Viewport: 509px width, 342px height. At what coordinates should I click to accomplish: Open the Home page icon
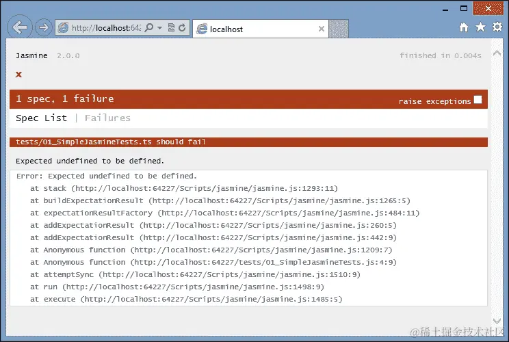464,27
